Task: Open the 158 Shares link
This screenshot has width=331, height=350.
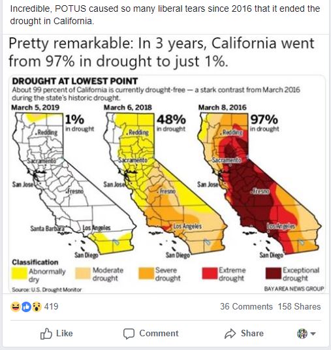Action: coord(299,306)
